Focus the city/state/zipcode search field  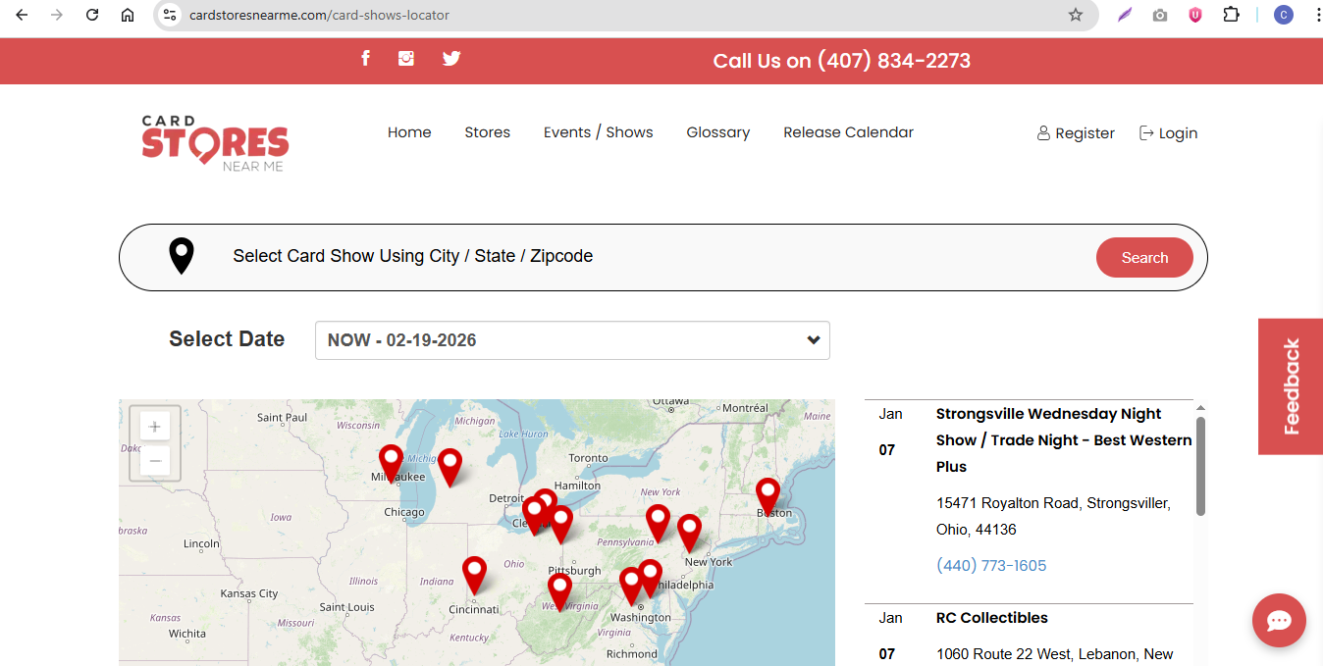pos(648,256)
